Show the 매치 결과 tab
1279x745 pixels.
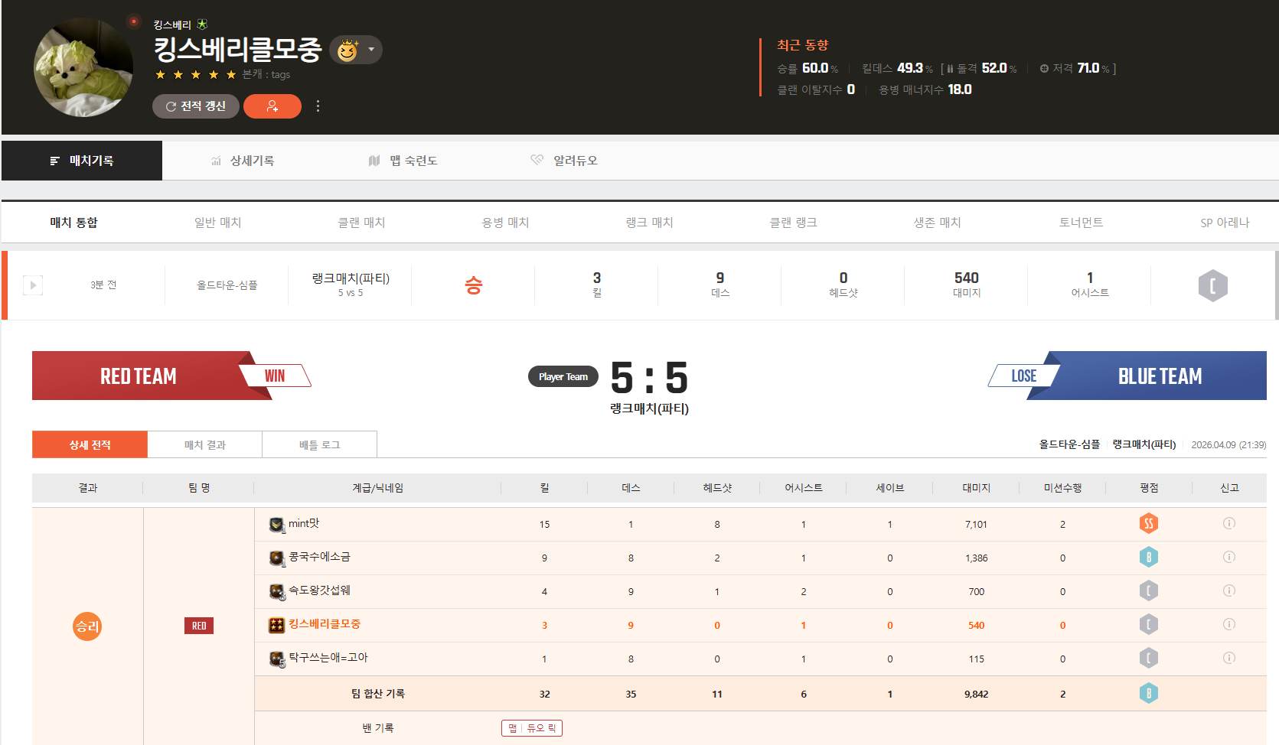pyautogui.click(x=204, y=444)
